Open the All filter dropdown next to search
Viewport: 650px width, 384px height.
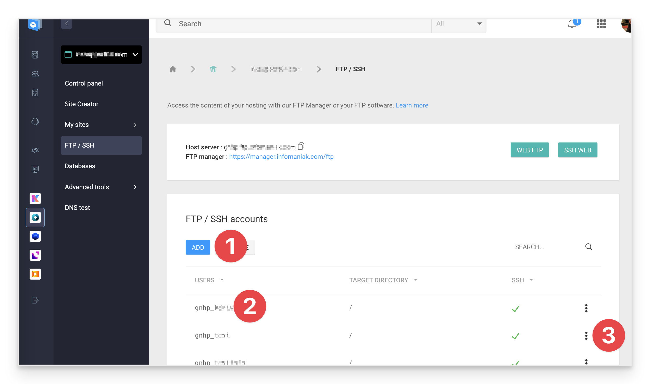(459, 23)
